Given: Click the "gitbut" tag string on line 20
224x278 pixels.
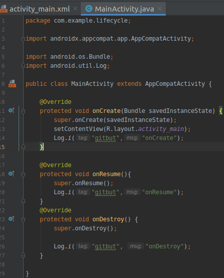Looking at the screenshot, I should [x=105, y=192].
